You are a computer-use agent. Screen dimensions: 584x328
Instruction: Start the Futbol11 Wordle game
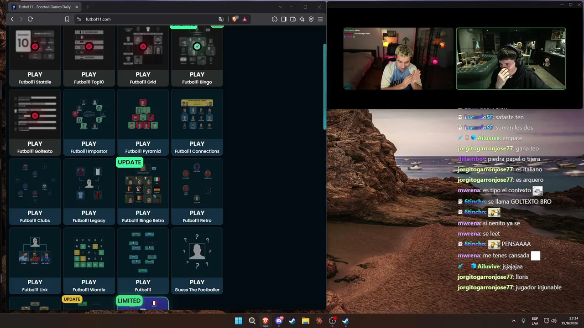(89, 261)
